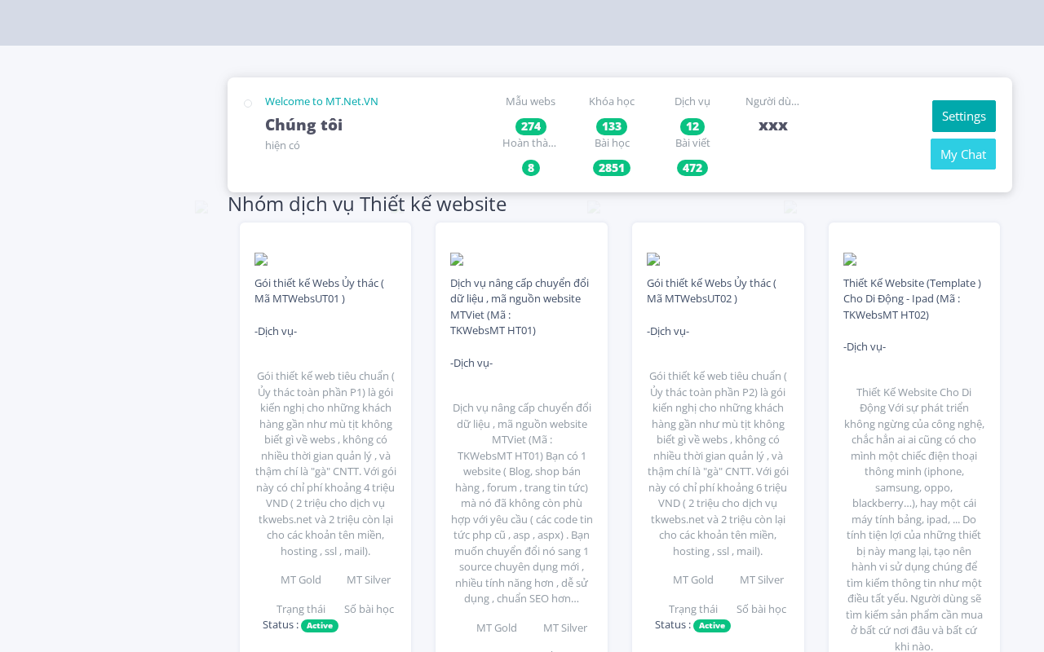Open the Settings button
The image size is (1044, 652).
tap(963, 116)
